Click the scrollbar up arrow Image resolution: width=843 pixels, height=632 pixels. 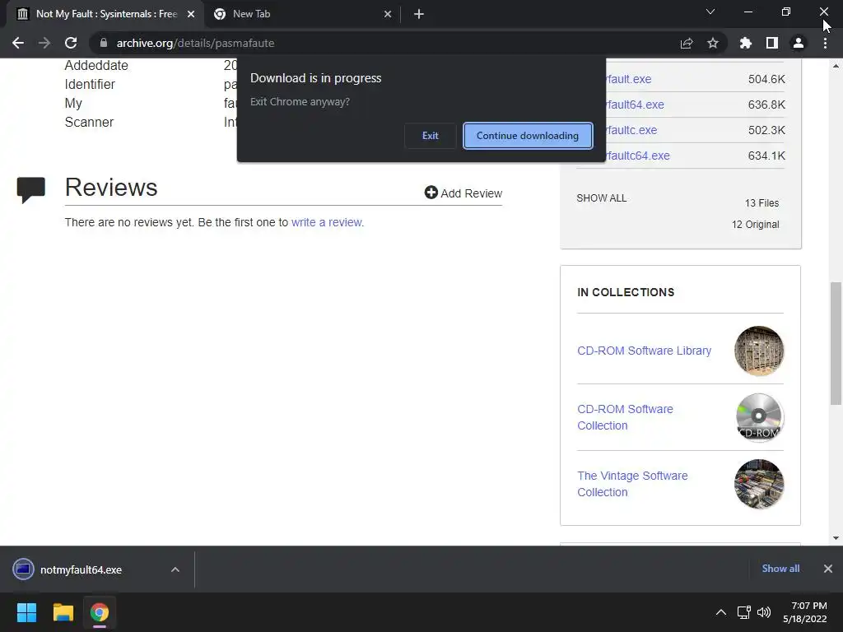pyautogui.click(x=836, y=66)
